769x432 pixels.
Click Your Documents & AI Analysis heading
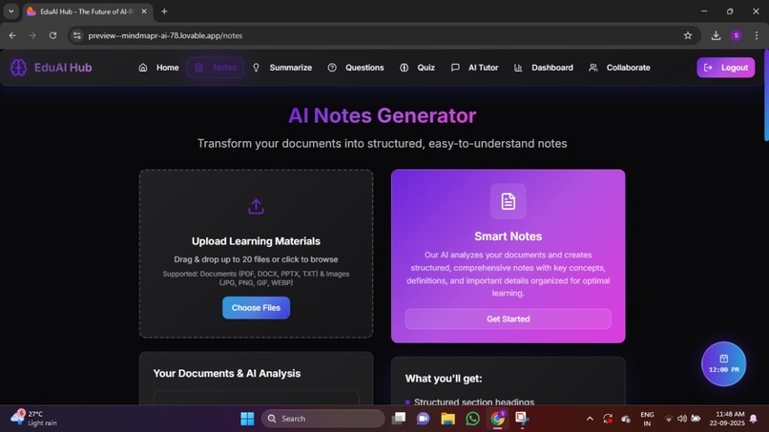click(226, 374)
